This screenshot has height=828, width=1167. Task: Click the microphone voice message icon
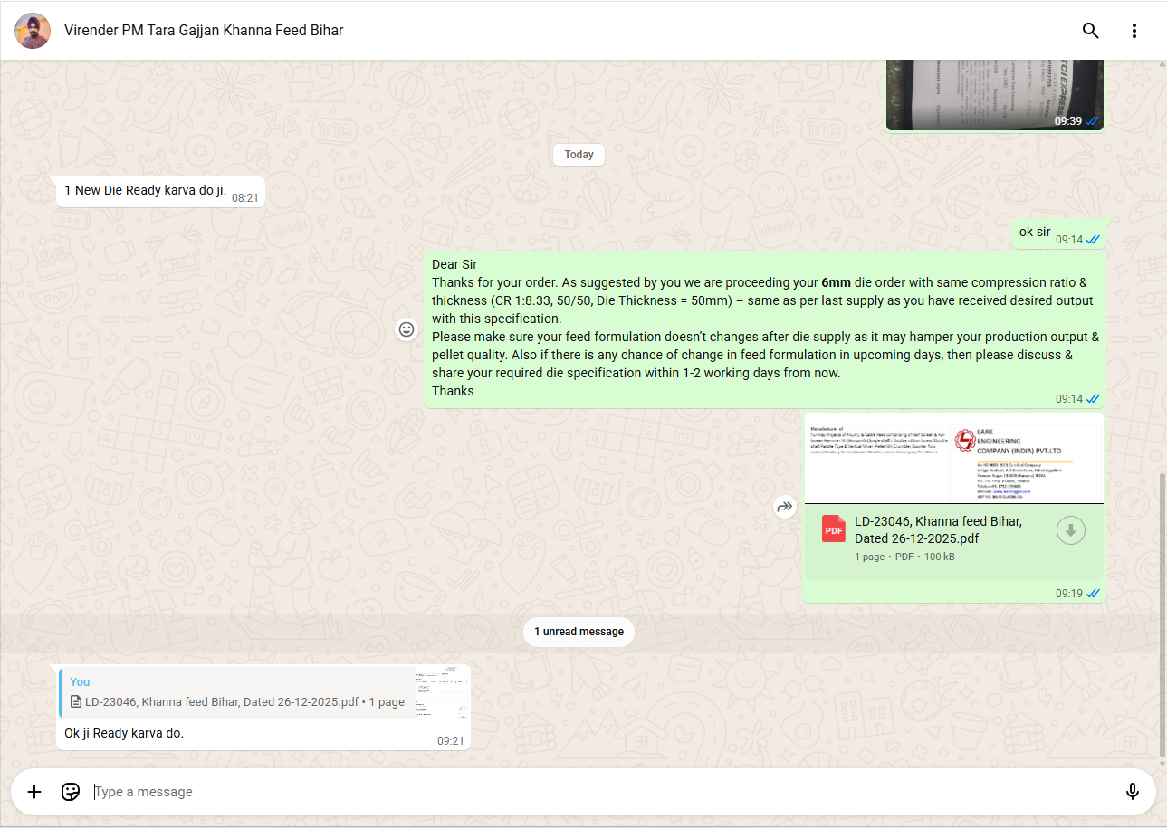click(1132, 792)
